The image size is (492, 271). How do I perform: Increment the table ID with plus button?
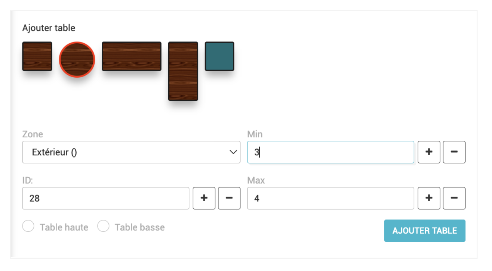[204, 198]
